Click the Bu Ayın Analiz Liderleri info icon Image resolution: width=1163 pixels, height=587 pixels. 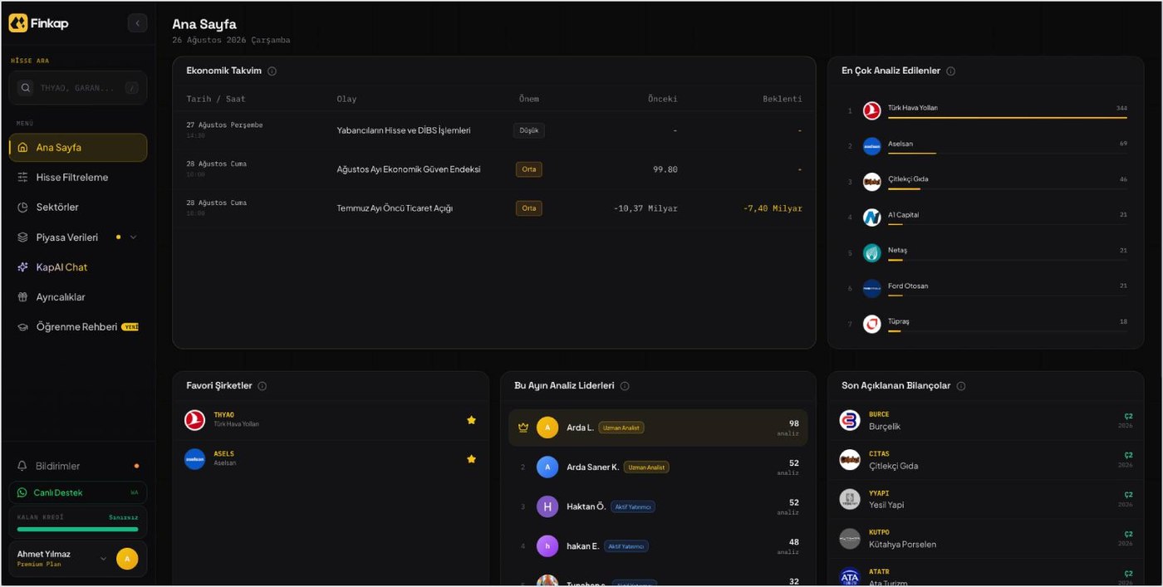(x=625, y=386)
